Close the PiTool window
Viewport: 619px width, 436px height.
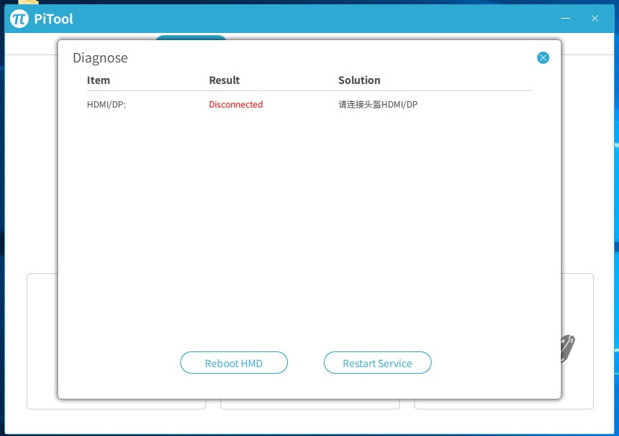[595, 19]
